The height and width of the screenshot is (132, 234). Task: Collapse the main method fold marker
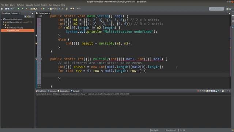coord(42,16)
